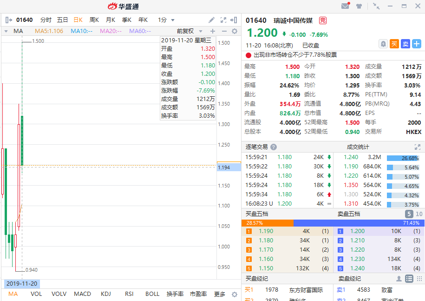Viewport: 425px width, 301px height.
Task: Add stock to watchlist with plus icon
Action: (417, 44)
